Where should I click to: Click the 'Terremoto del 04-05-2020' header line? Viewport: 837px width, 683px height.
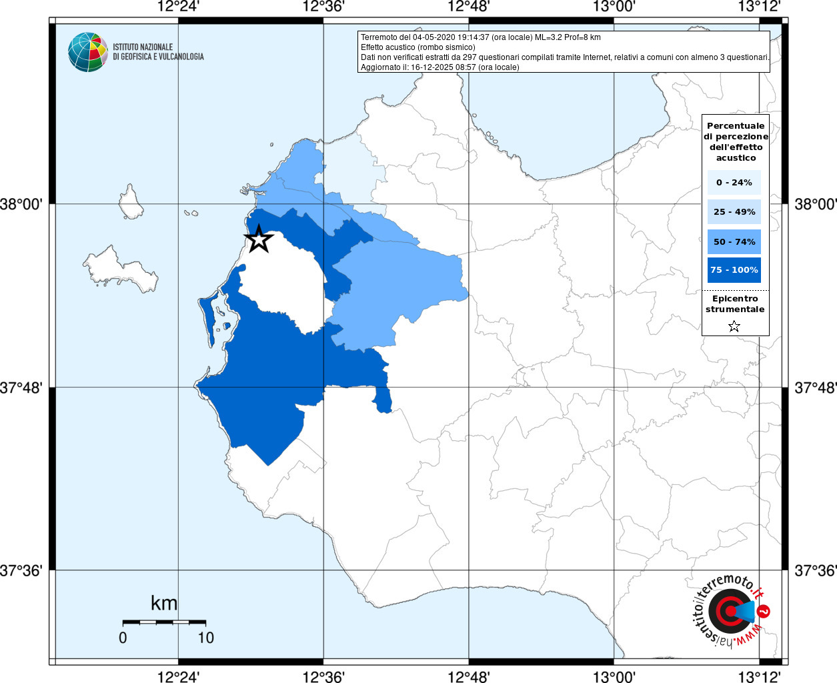click(481, 37)
